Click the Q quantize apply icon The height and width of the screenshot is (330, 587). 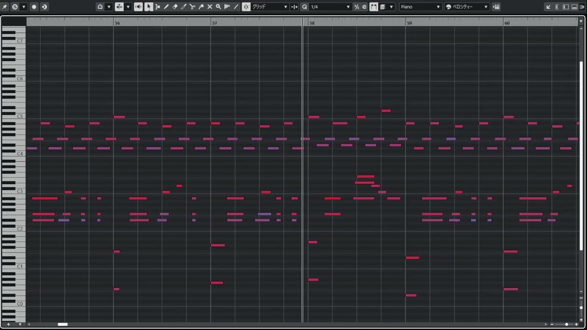[x=305, y=7]
